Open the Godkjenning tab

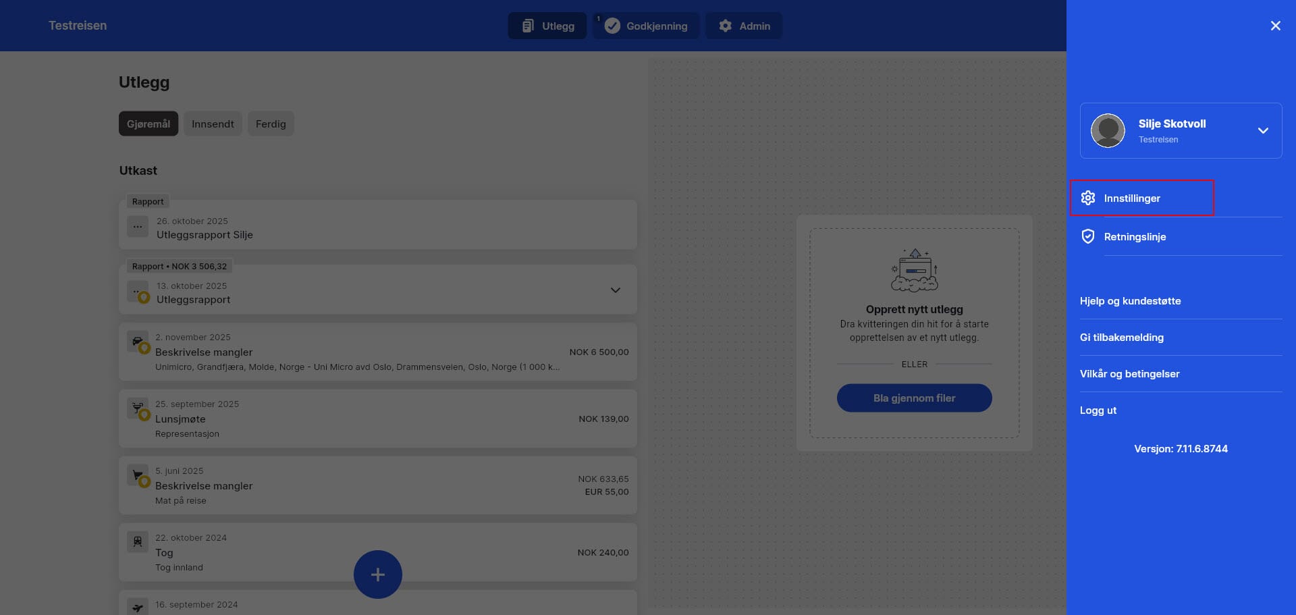646,26
